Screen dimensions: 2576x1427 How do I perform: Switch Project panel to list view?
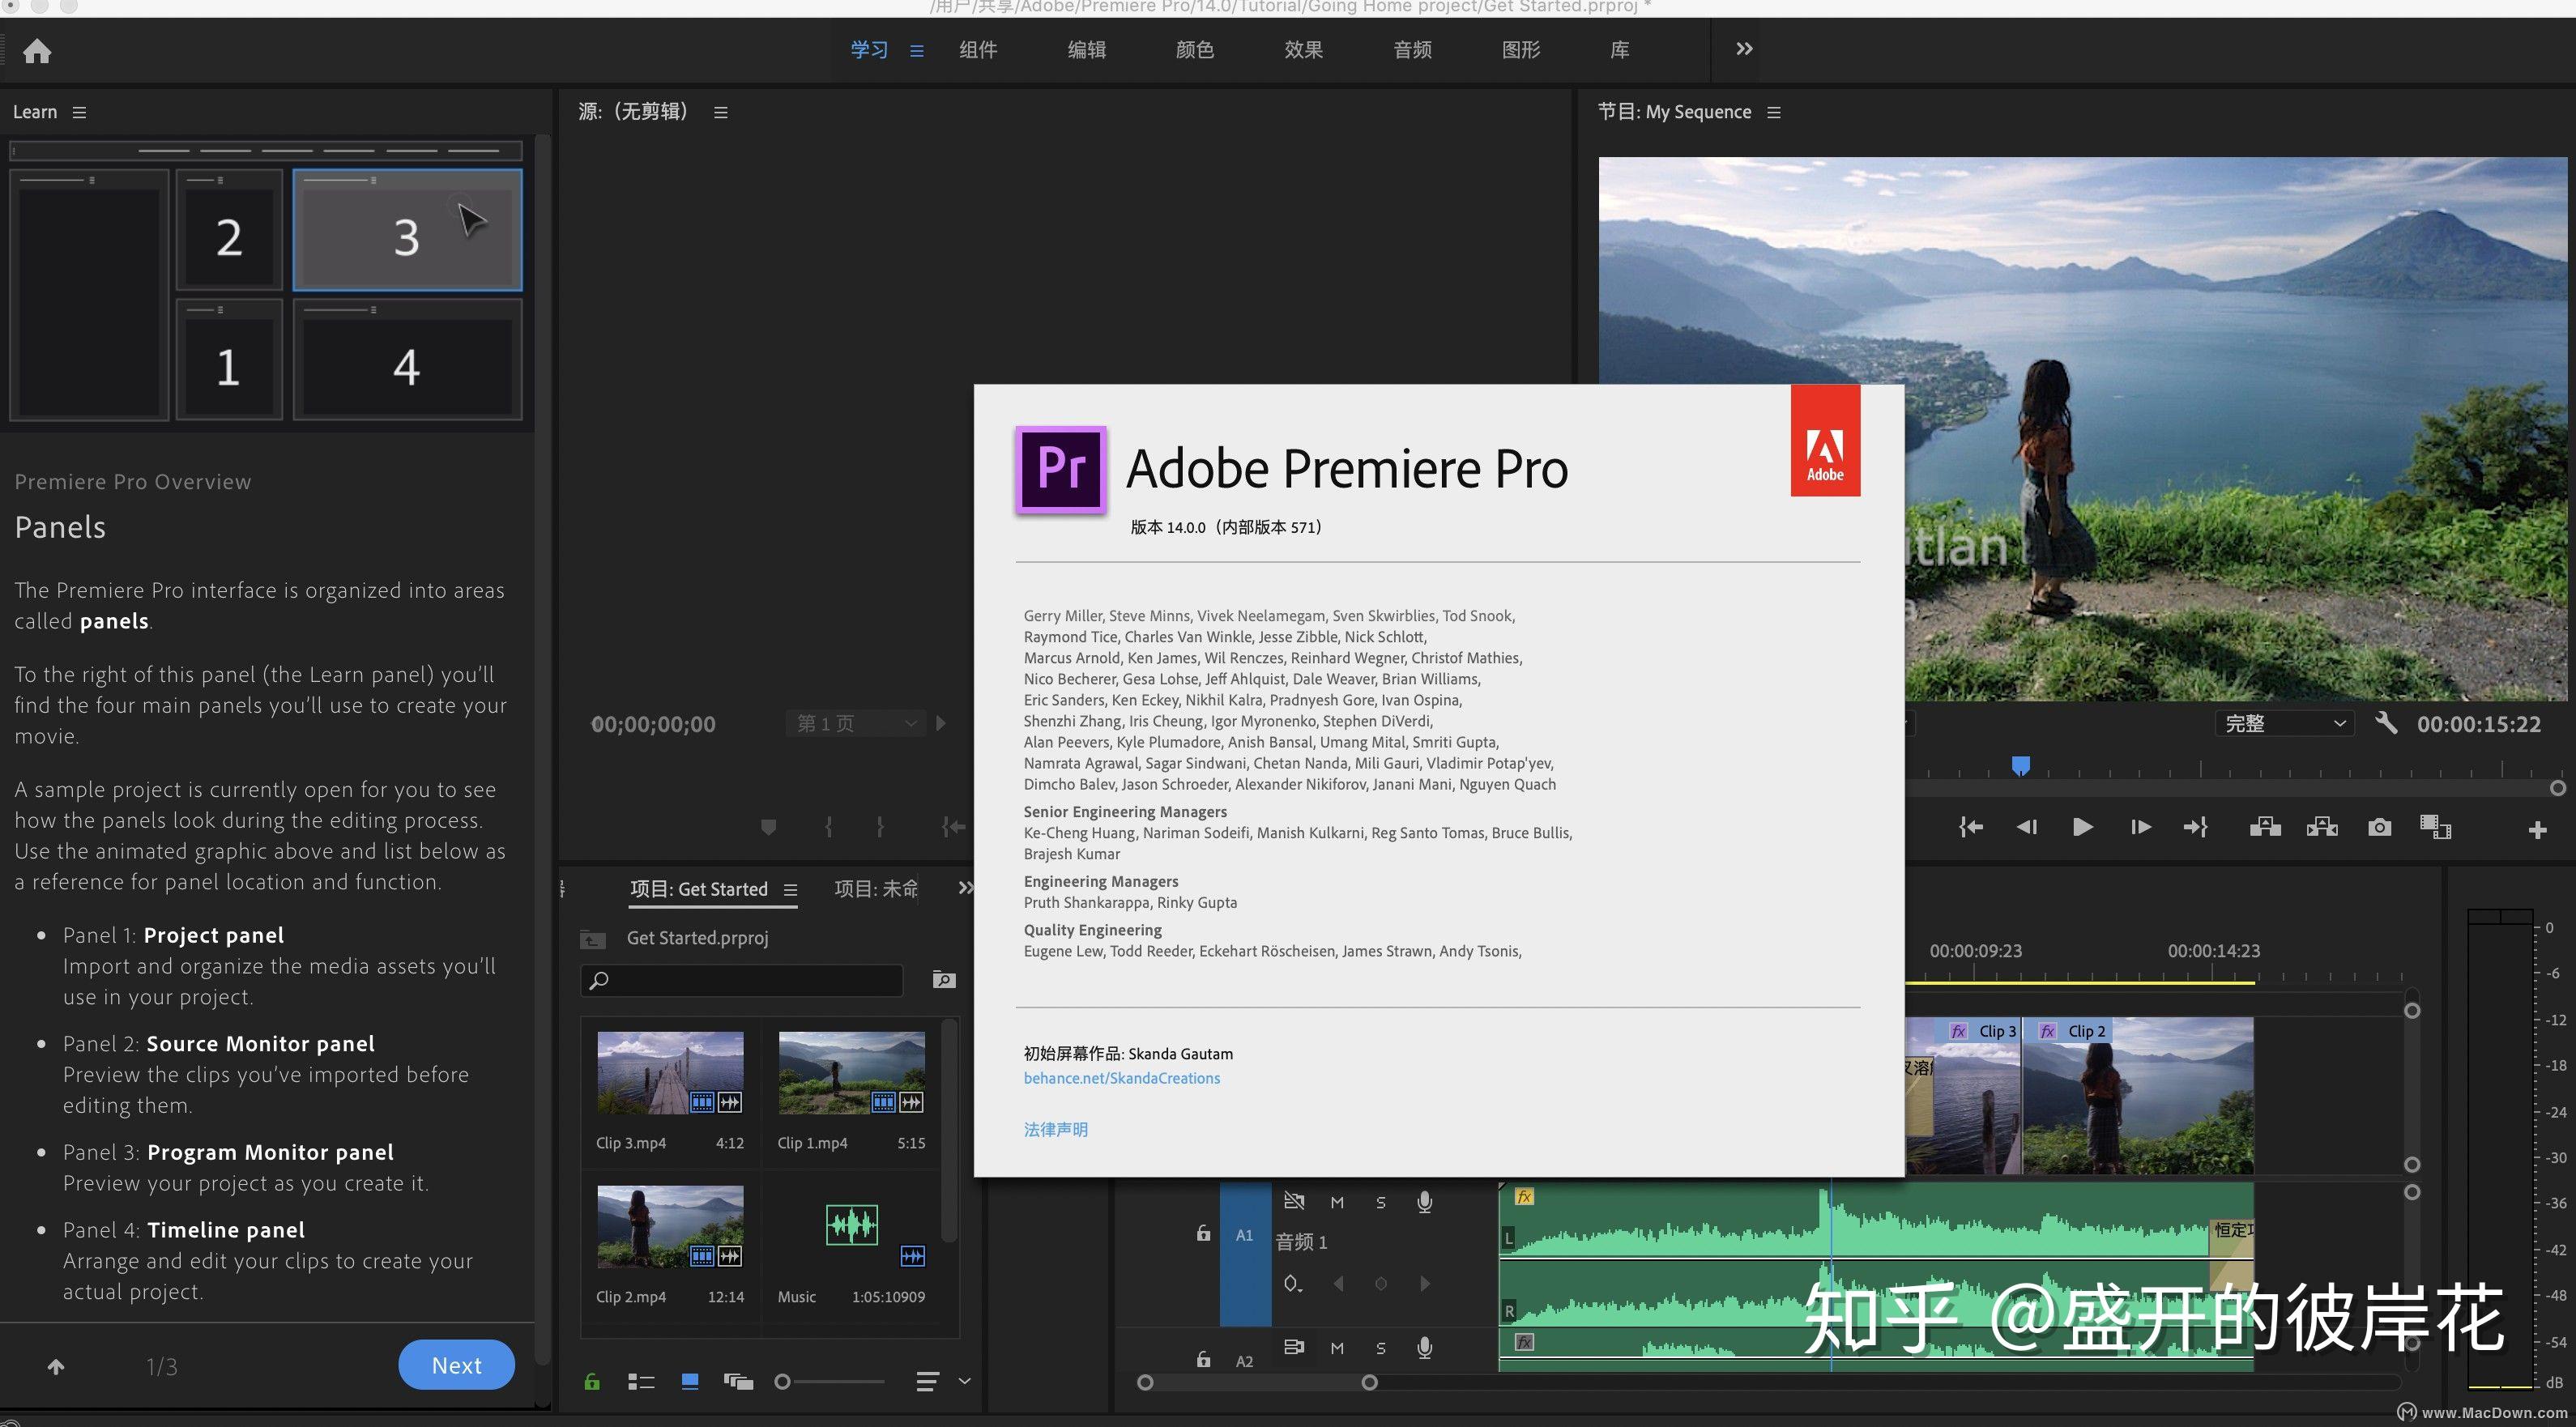(x=640, y=1382)
